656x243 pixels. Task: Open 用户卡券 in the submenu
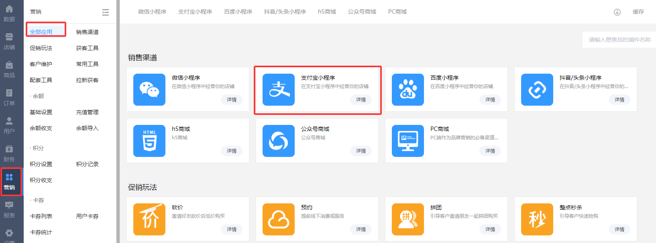coord(88,216)
